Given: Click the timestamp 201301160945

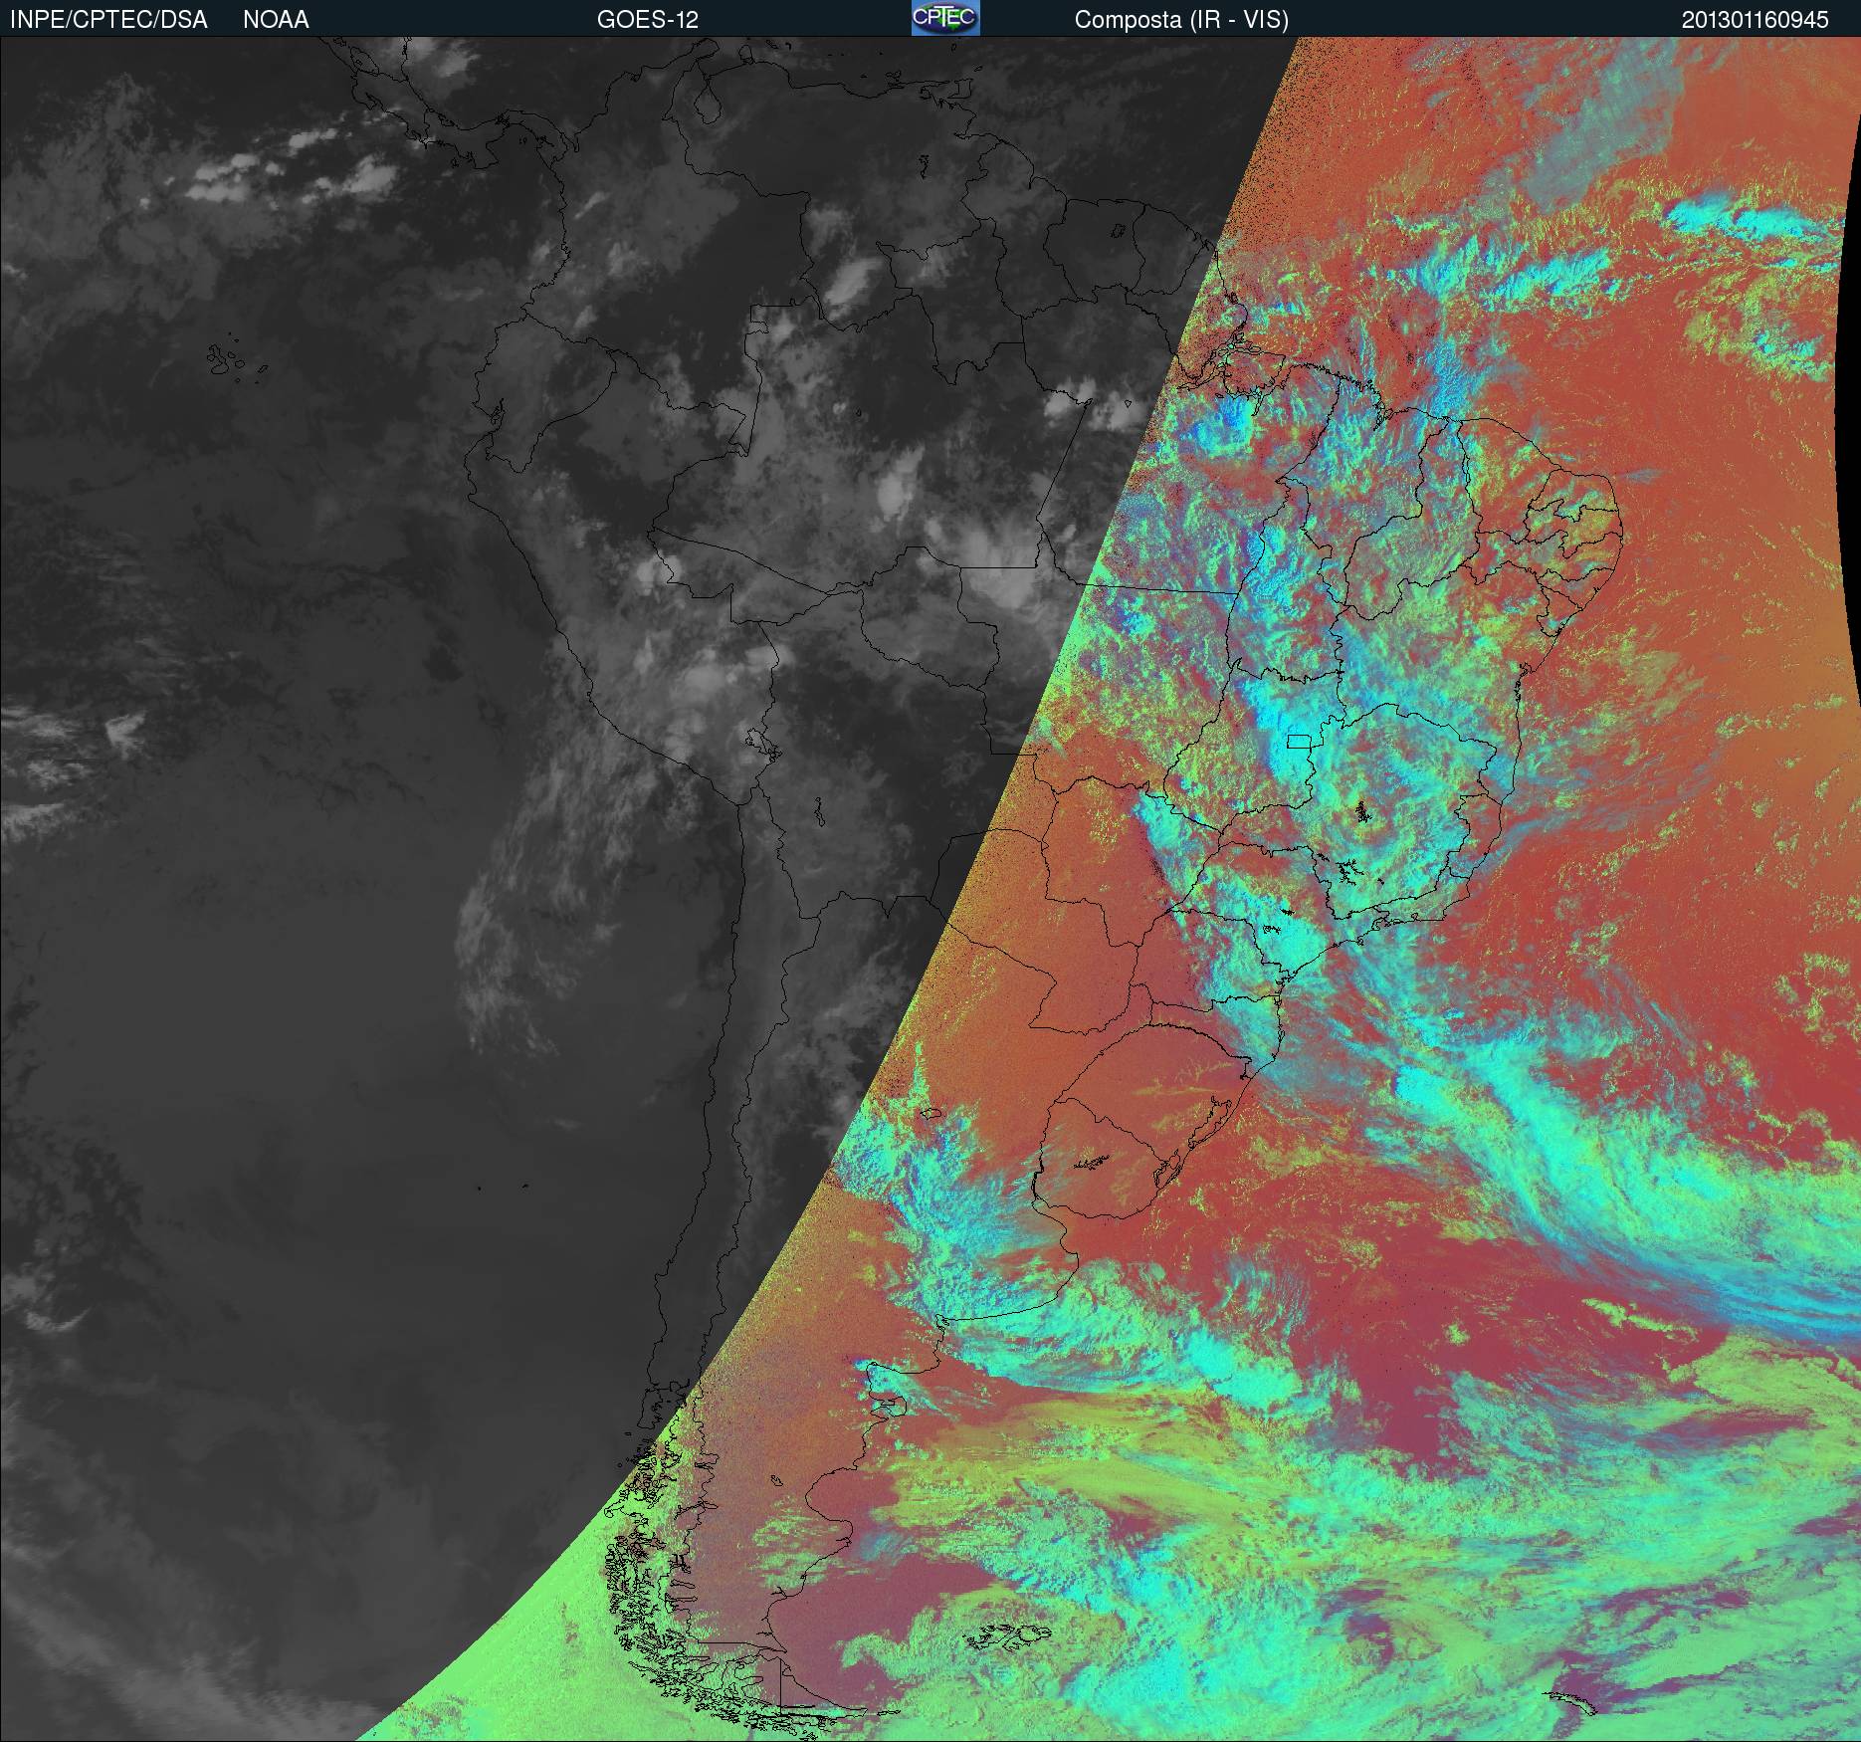Looking at the screenshot, I should [x=1756, y=20].
